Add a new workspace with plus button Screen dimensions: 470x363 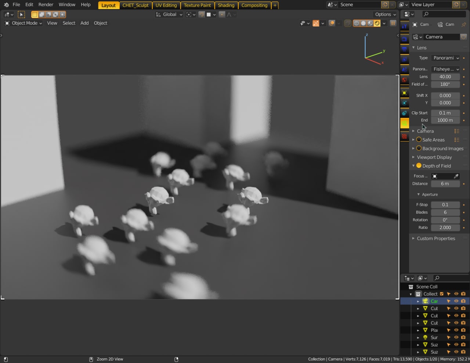point(275,5)
